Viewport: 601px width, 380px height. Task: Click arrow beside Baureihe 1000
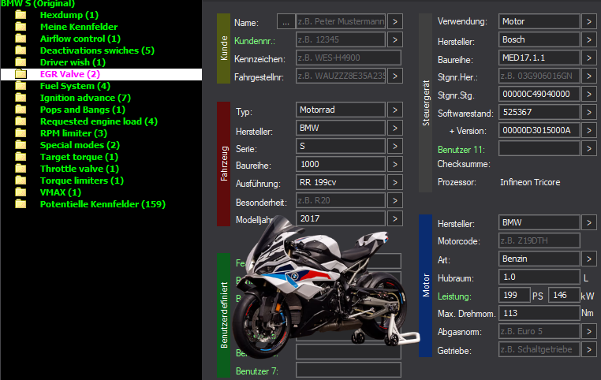(395, 164)
